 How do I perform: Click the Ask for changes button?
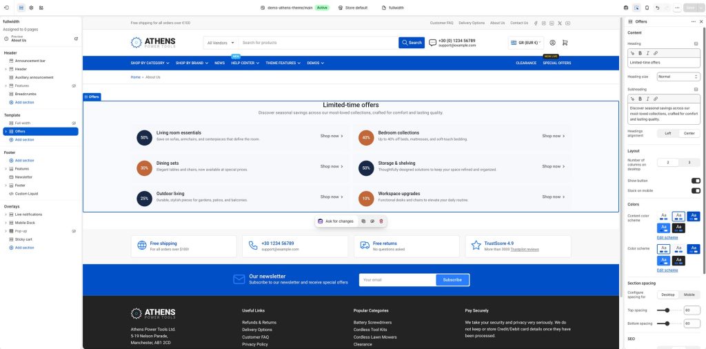[336, 221]
